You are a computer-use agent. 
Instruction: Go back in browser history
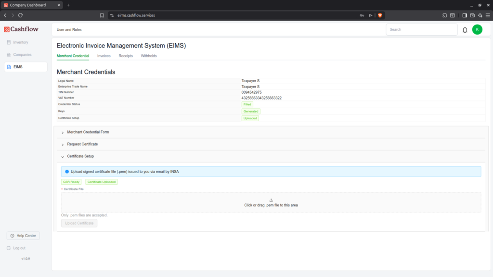(5, 15)
